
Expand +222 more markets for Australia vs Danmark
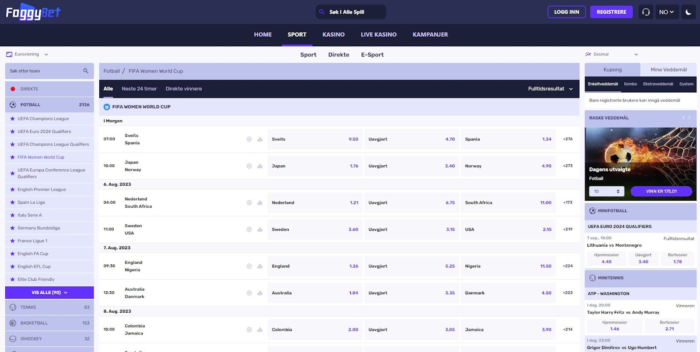point(568,293)
